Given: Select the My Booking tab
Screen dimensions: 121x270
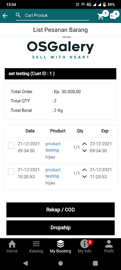Looking at the screenshot, I should [60, 247].
